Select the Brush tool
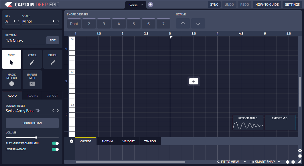This screenshot has width=304, height=166. pyautogui.click(x=53, y=59)
